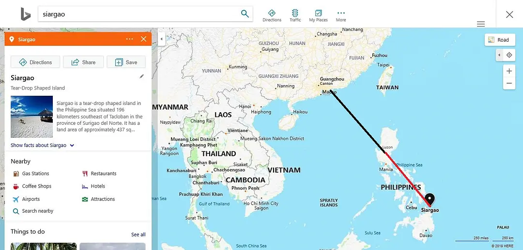Click the Cebu city label
523x250 pixels.
point(411,207)
